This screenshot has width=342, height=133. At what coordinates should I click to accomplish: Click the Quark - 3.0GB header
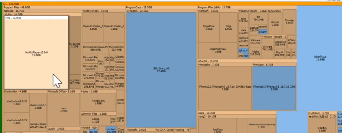(x=63, y=129)
